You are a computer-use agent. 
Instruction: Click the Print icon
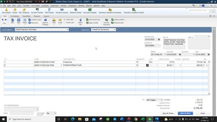point(54,20)
